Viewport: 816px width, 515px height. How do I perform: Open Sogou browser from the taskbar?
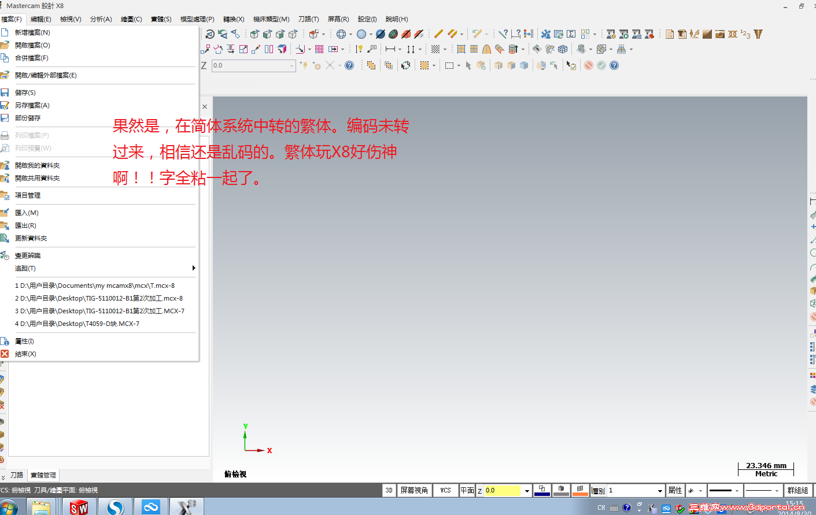click(115, 507)
